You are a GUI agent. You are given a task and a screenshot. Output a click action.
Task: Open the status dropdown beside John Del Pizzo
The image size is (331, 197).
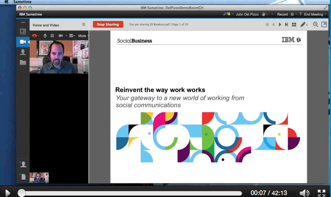pos(233,14)
